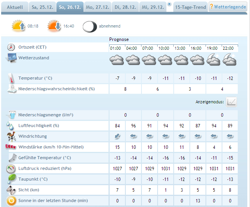This screenshot has height=207, width=250.
Task: Open the Mi, 29.12. forecast tab
Action: [x=153, y=7]
